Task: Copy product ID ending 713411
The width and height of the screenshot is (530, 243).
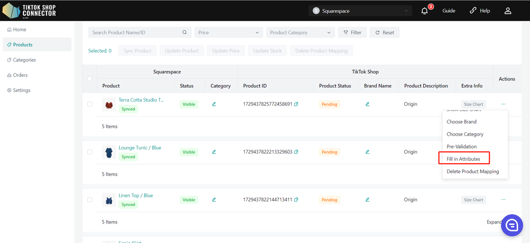Action: (296, 199)
